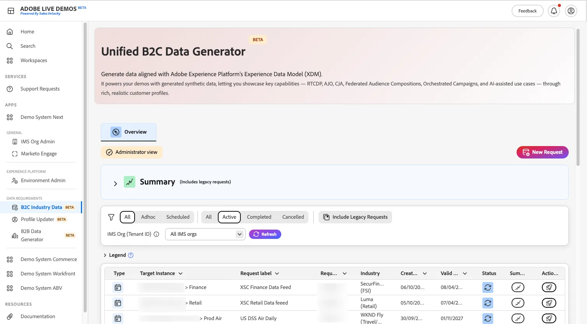Click the filter funnel icon
This screenshot has width=587, height=324.
[x=111, y=217]
